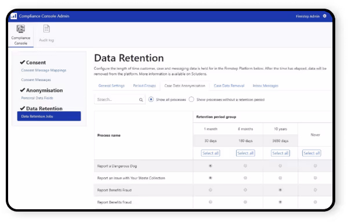Viewport: 348px width, 222px height.
Task: Select Show all processes radio button
Action: pyautogui.click(x=151, y=99)
